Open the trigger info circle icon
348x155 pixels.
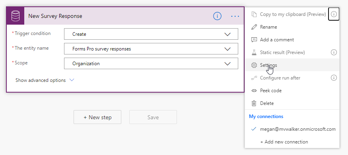(x=217, y=16)
